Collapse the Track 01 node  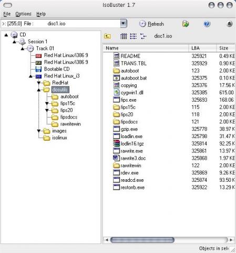(23, 48)
